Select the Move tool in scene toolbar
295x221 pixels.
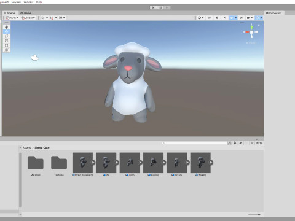pos(6,32)
